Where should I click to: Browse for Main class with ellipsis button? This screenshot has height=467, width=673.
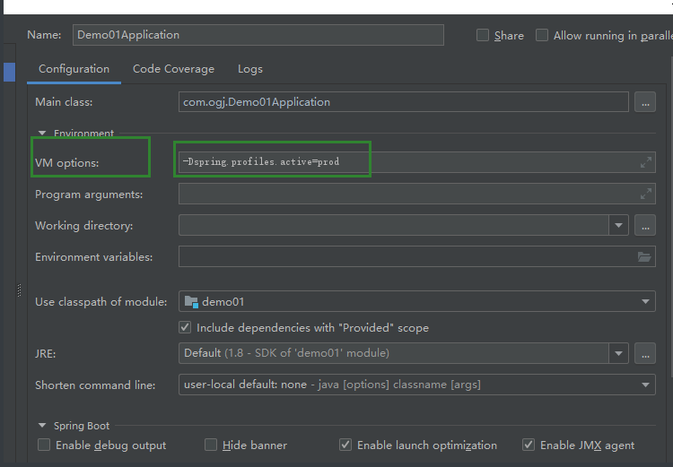pyautogui.click(x=645, y=102)
